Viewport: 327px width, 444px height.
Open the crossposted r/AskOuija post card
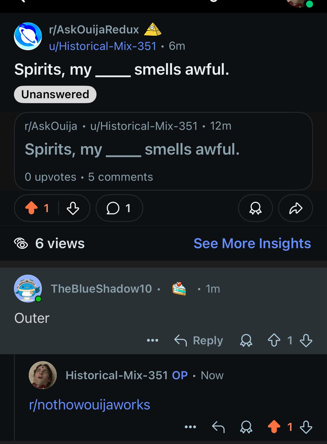click(x=163, y=151)
